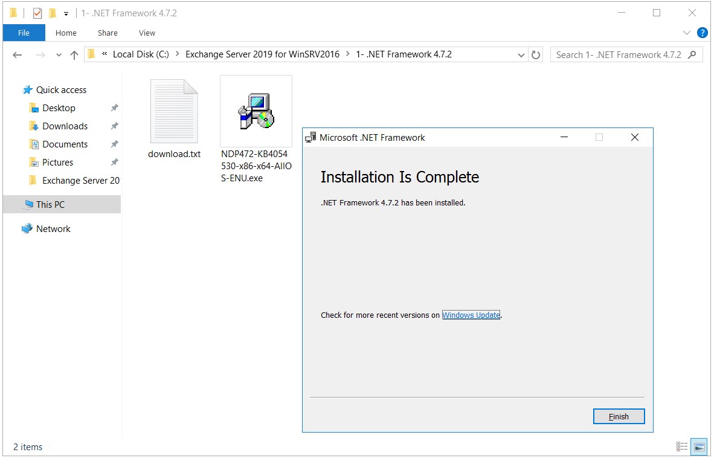Select Quick access in navigation pane
The height and width of the screenshot is (458, 714).
click(61, 89)
